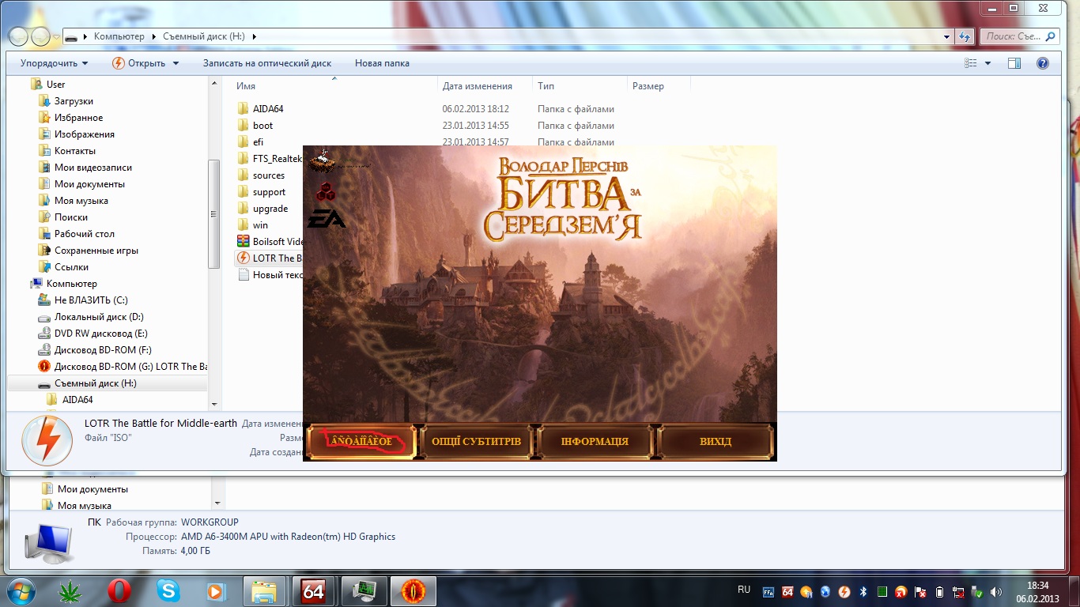
Task: Click scroll-down arrow in background window
Action: 218,503
